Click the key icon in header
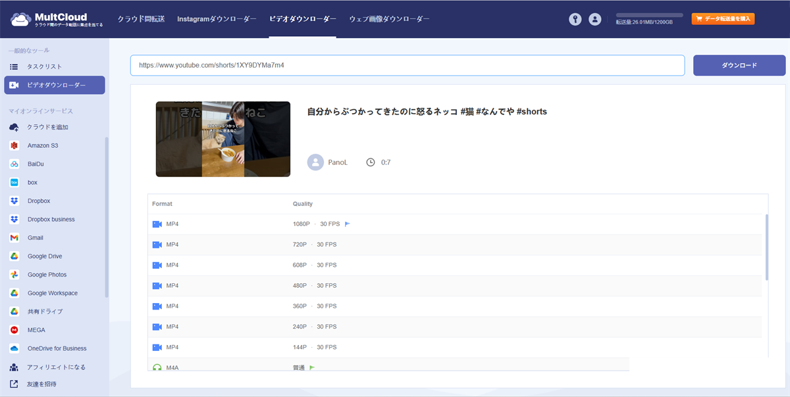The width and height of the screenshot is (790, 397). tap(575, 19)
